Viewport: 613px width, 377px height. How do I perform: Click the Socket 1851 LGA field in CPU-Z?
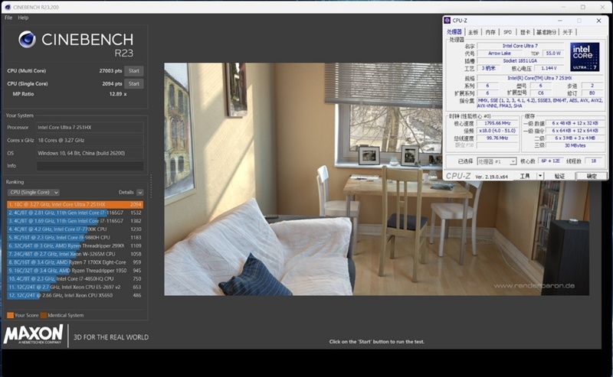pos(520,61)
